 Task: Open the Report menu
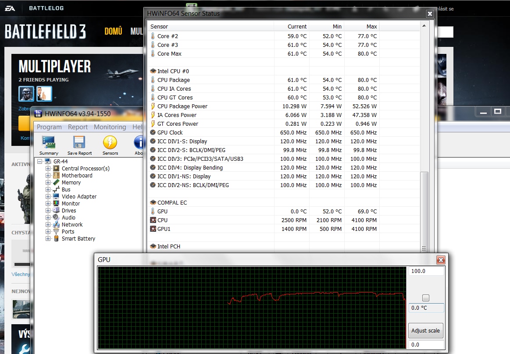(x=78, y=127)
